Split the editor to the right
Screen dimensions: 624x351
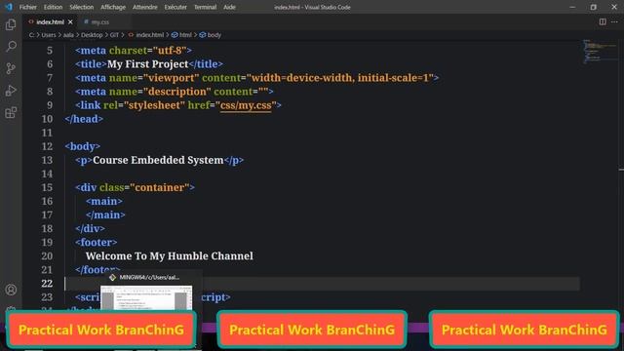pos(603,21)
